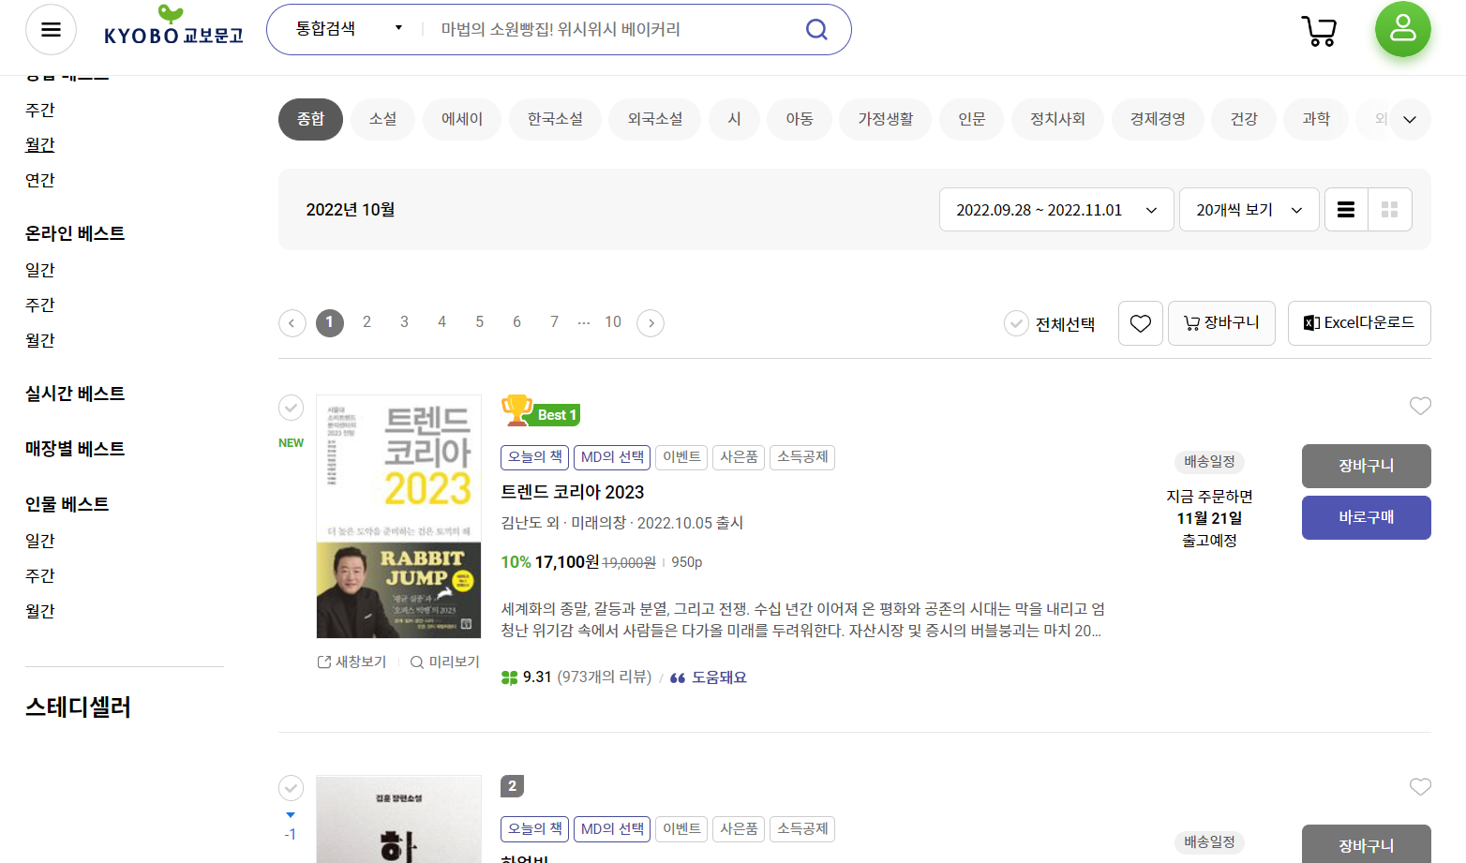This screenshot has height=863, width=1466.
Task: Click the Excel다운로드 button
Action: (x=1359, y=323)
